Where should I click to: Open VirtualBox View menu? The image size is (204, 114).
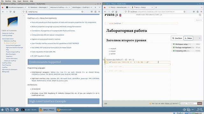pyautogui.click(x=14, y=1)
